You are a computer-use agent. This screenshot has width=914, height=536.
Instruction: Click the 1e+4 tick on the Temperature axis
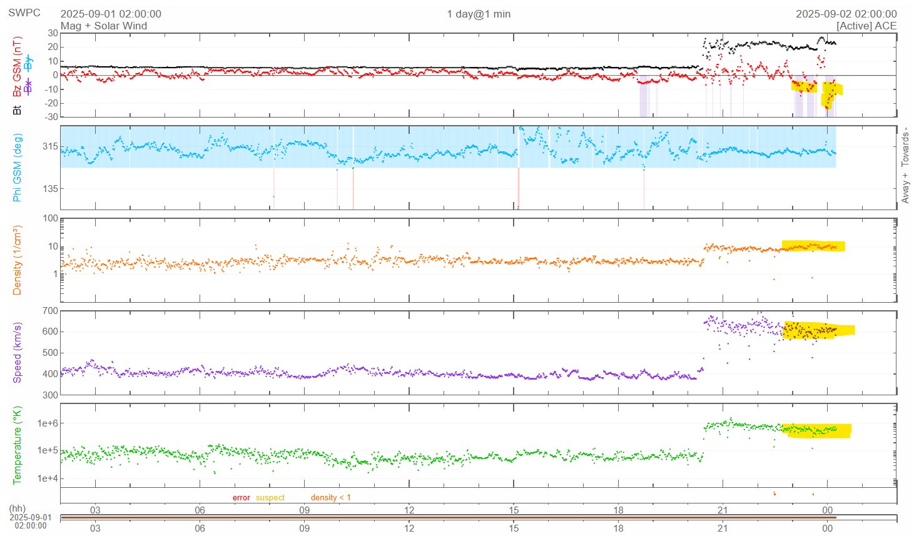coord(48,479)
